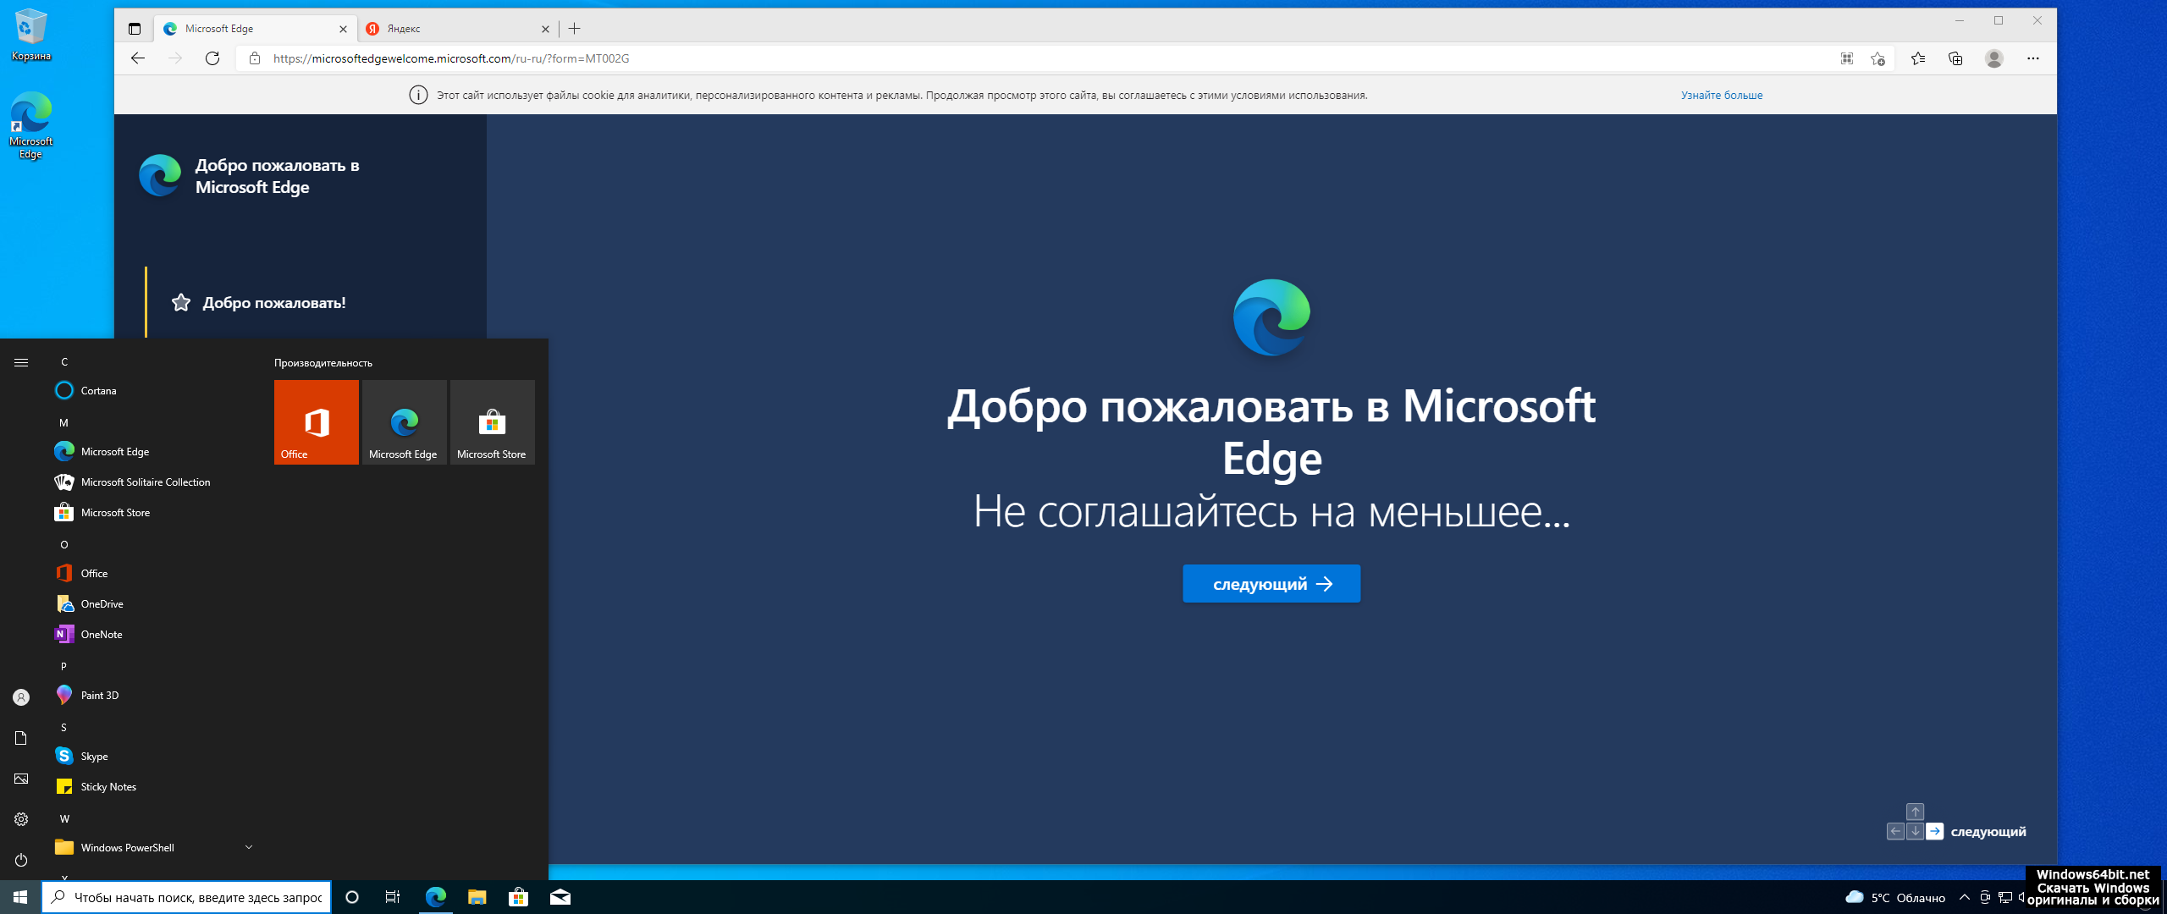Open Edge settings three-dots menu
2167x914 pixels.
pyautogui.click(x=2033, y=58)
